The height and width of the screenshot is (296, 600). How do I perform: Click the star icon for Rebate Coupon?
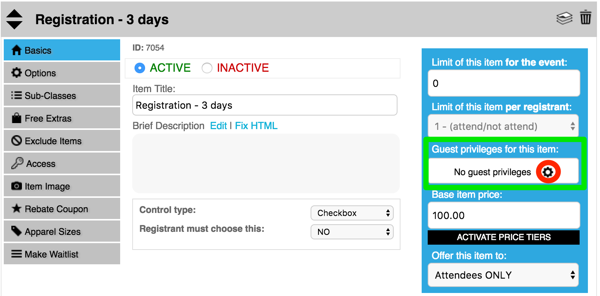pyautogui.click(x=16, y=208)
